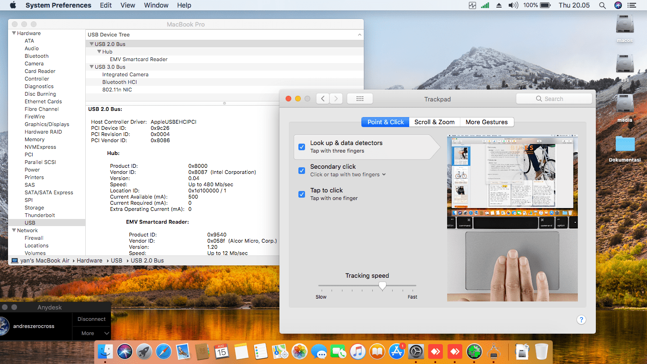Click the Spotlight search magnifier icon
The width and height of the screenshot is (647, 364).
(602, 5)
